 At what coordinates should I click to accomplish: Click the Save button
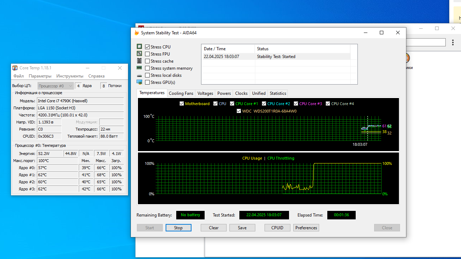pos(242,228)
